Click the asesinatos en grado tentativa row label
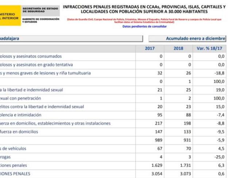Screen dimensions: 237x178 [x=36, y=65]
